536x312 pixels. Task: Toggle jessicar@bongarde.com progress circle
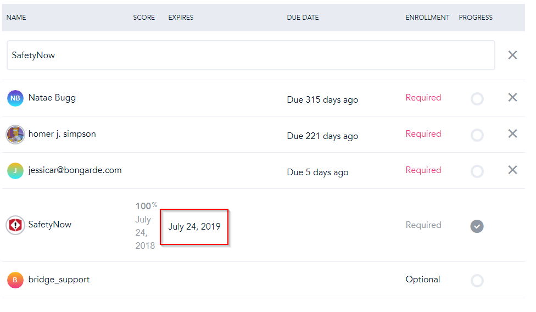[477, 171]
